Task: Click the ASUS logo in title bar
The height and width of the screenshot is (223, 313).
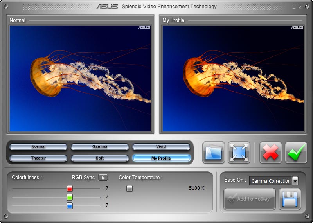Action: [x=107, y=7]
